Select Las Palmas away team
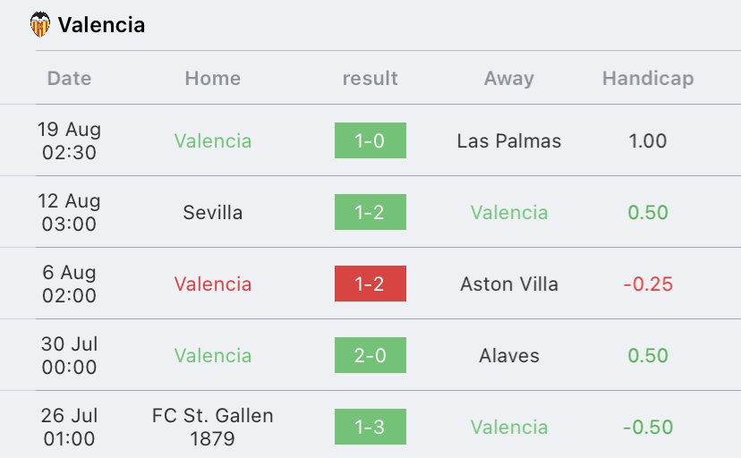Screen dimensions: 741x458 509,140
